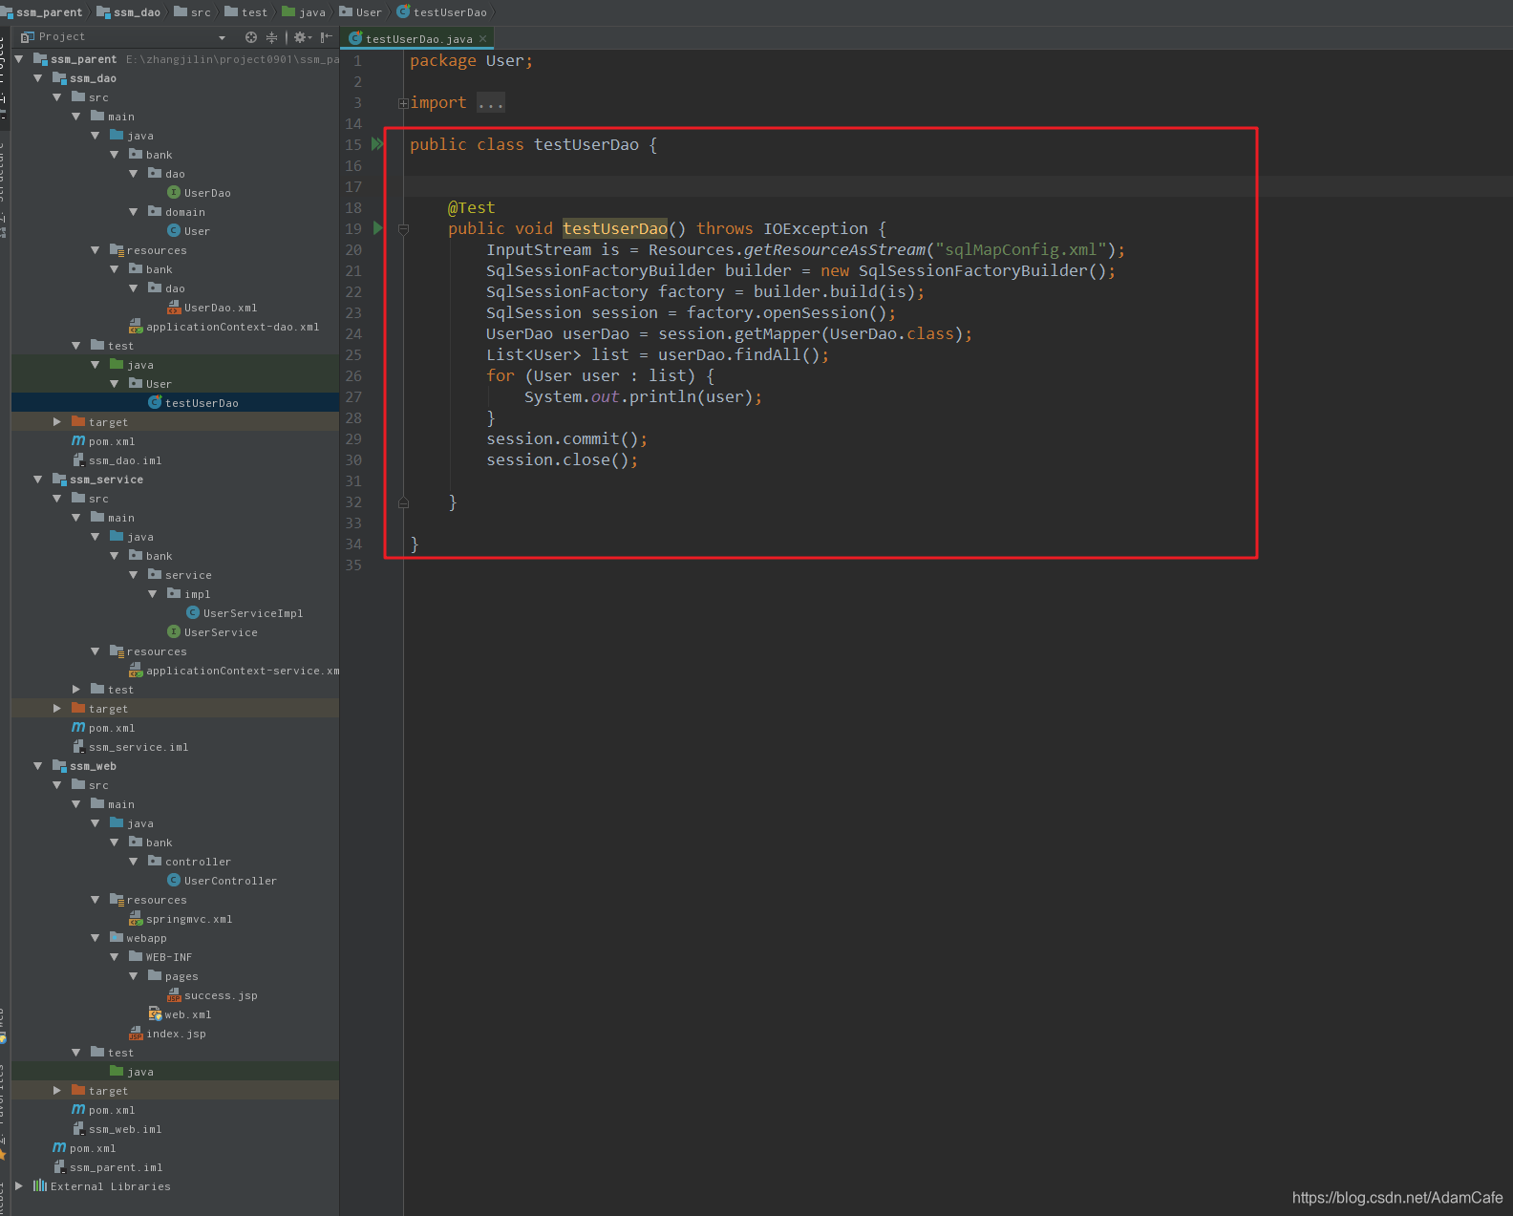Open the Project panel settings gear
Screen dimensions: 1513x1216
[302, 37]
